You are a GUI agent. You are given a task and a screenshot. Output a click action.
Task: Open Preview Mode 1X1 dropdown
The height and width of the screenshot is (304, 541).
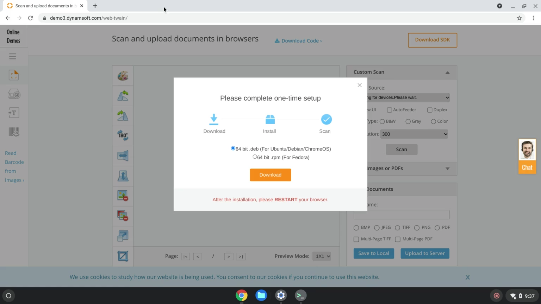322,256
